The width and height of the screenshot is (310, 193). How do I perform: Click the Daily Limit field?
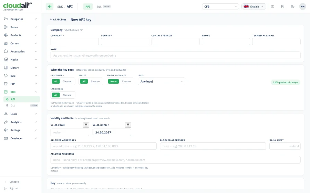(285, 146)
